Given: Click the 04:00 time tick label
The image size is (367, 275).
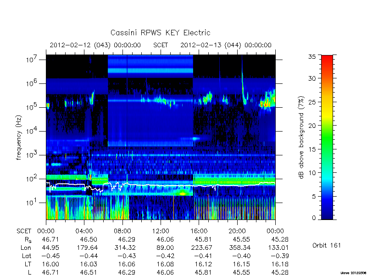Looking at the screenshot, I should coord(84,231).
